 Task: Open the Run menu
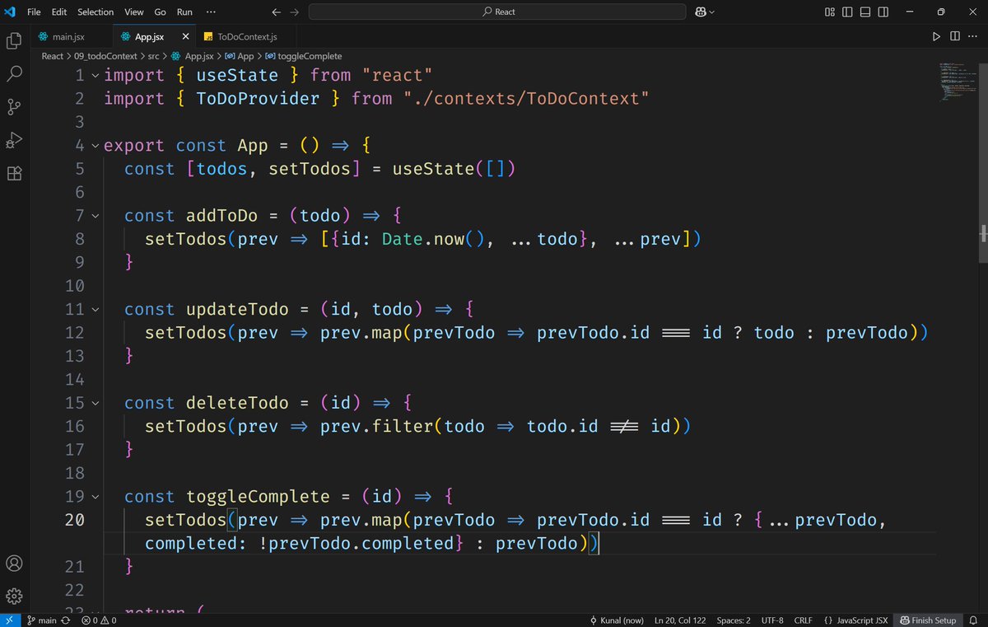click(184, 12)
